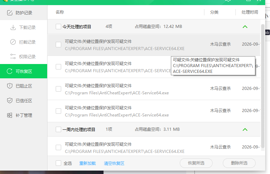
Task: Click 木马云查杀 in the first row
Action: 220,44
